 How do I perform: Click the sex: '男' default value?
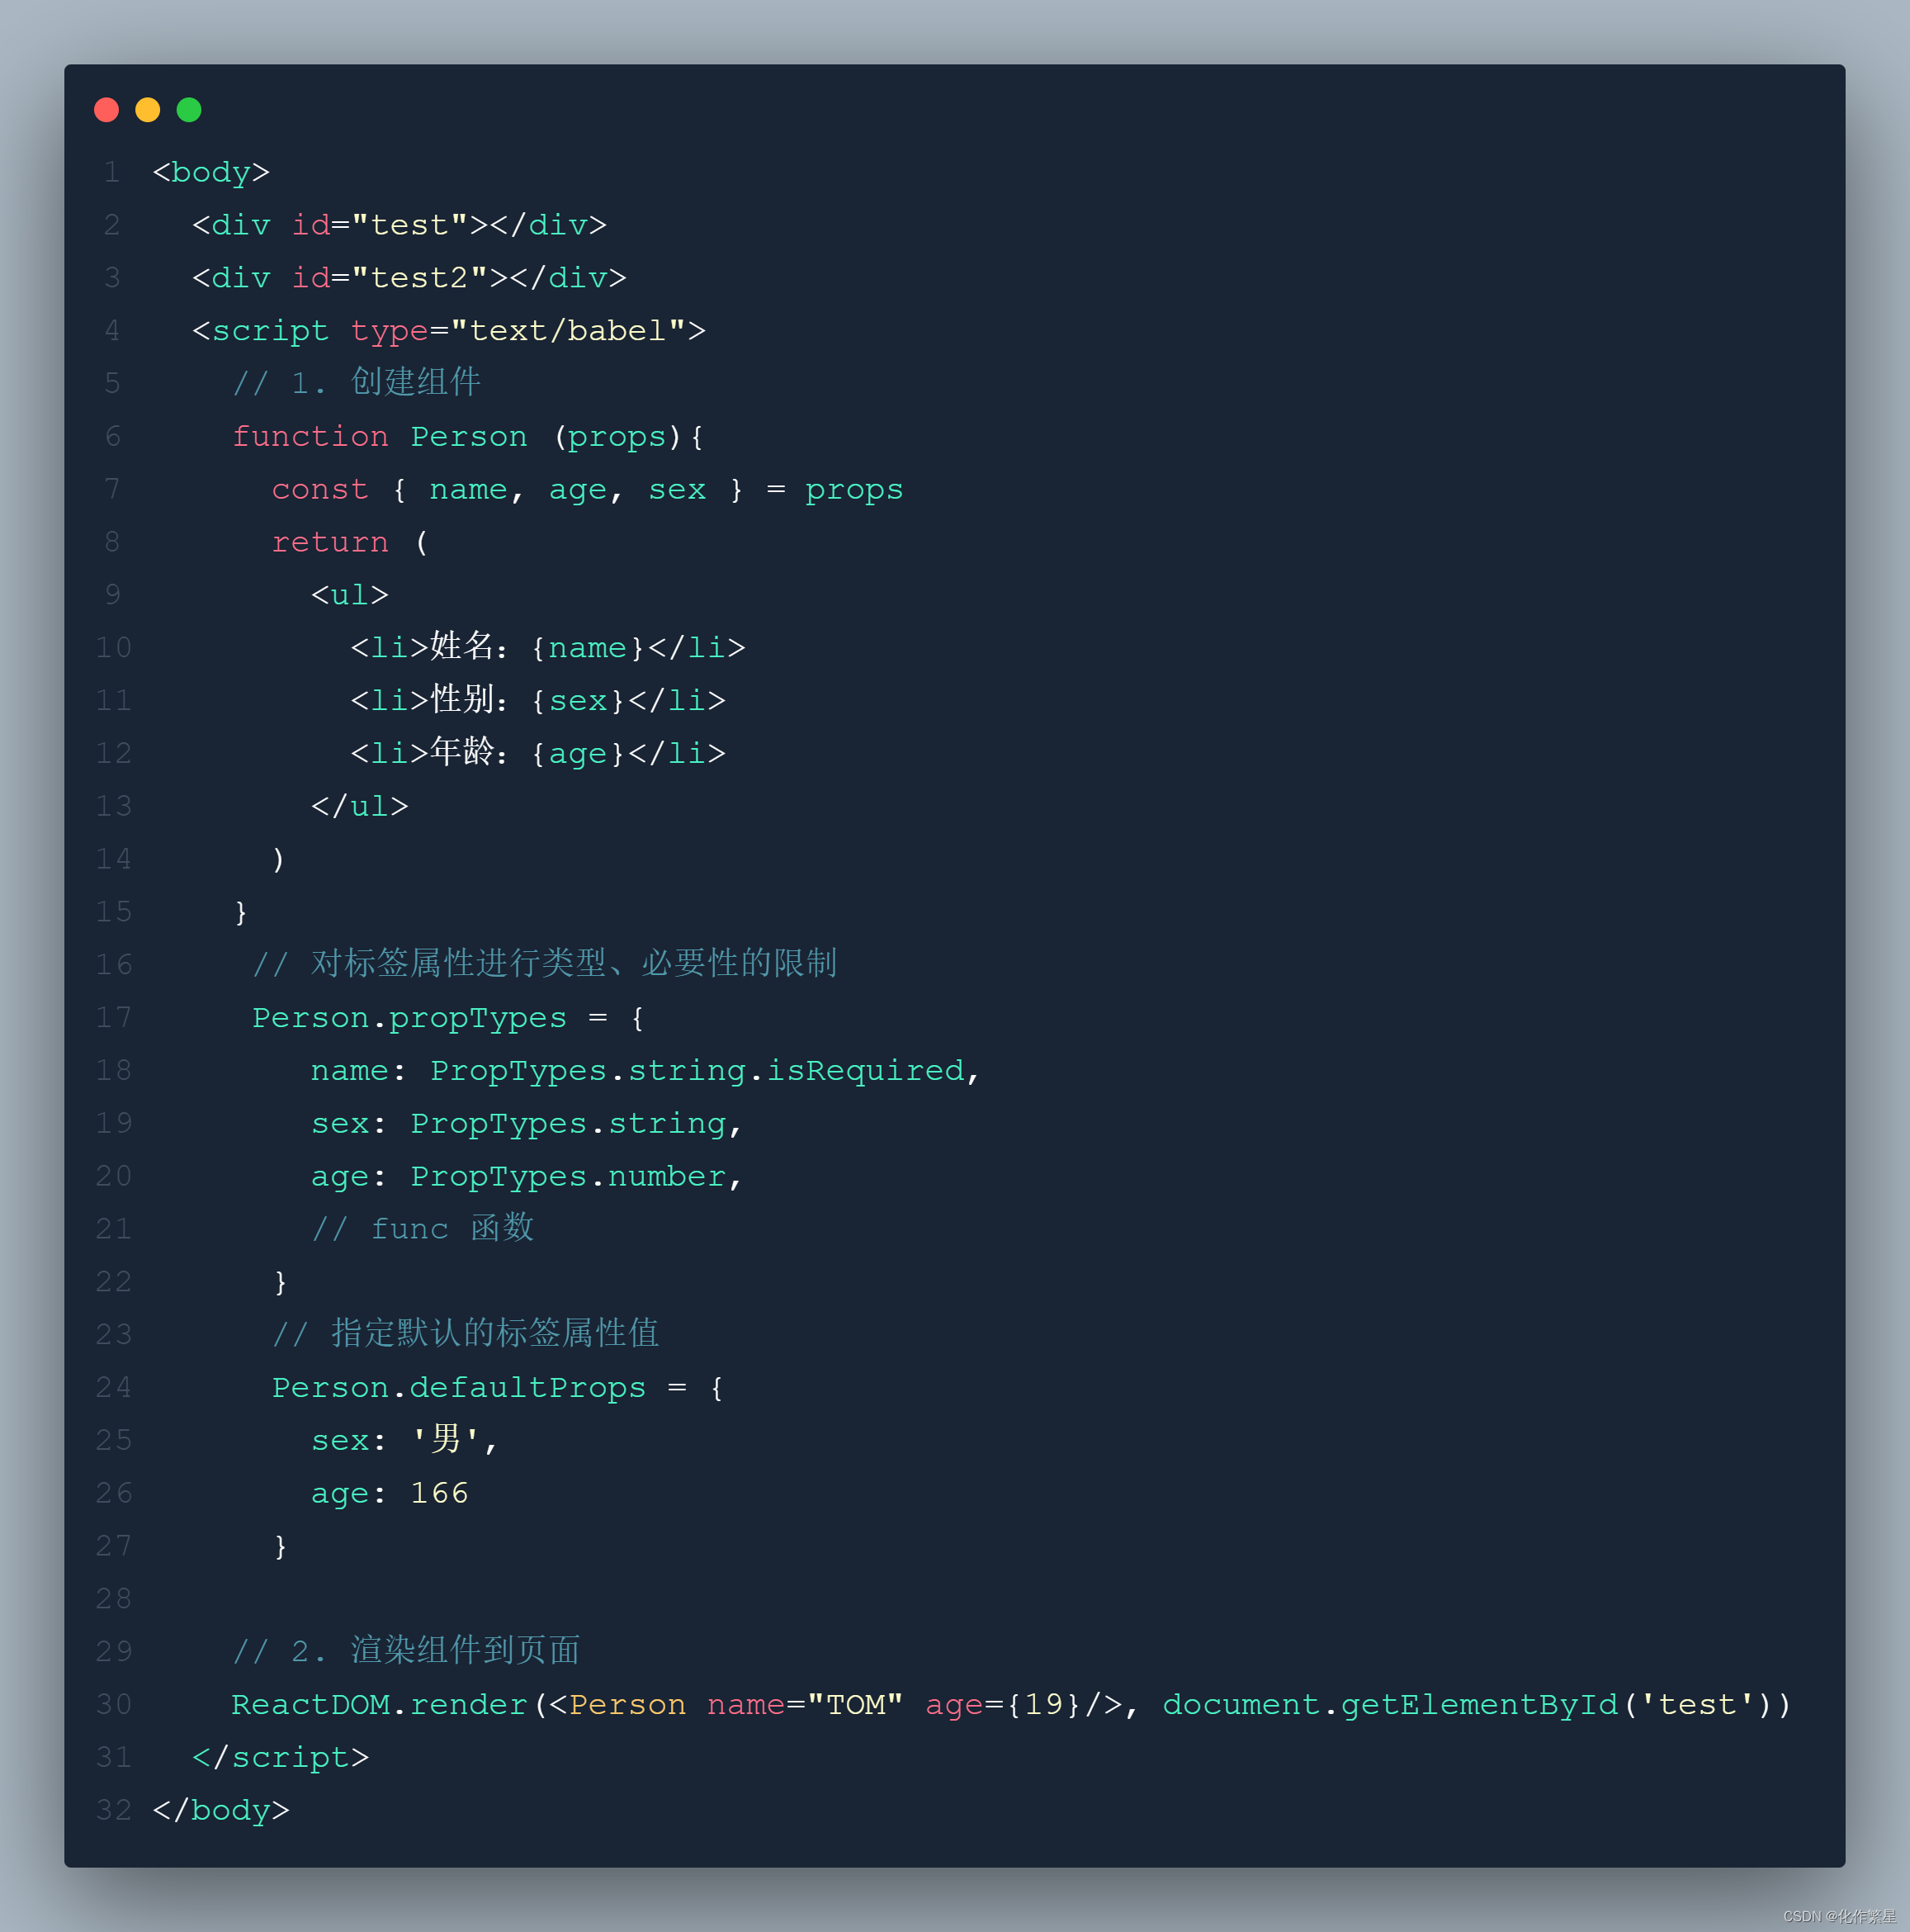[404, 1440]
